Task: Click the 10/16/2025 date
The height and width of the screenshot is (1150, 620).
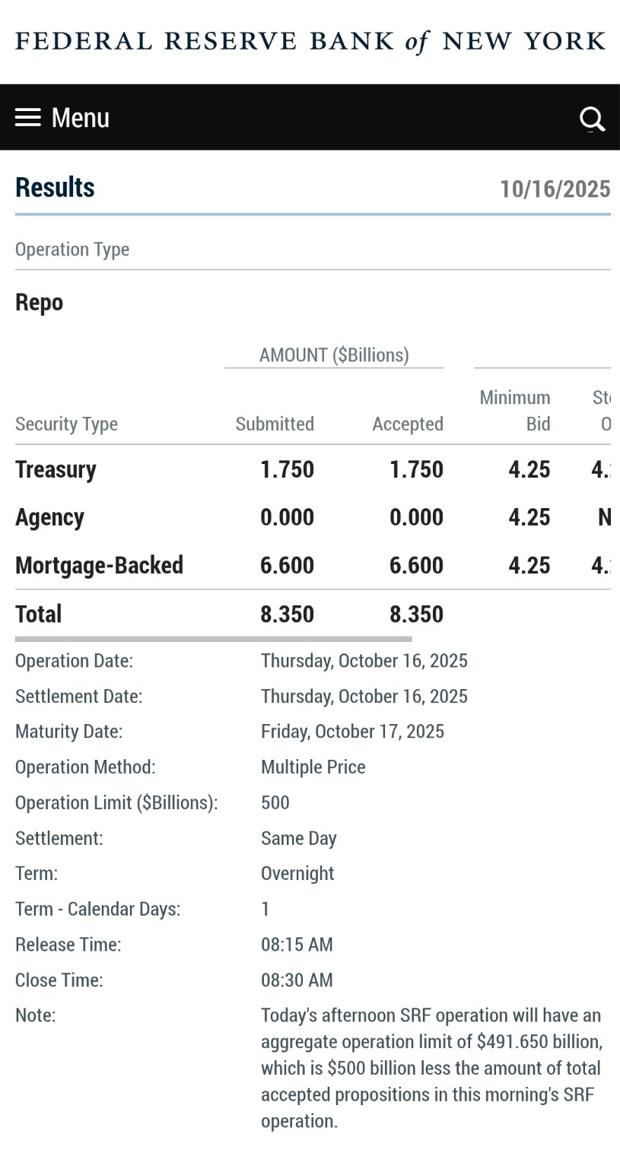Action: [555, 189]
